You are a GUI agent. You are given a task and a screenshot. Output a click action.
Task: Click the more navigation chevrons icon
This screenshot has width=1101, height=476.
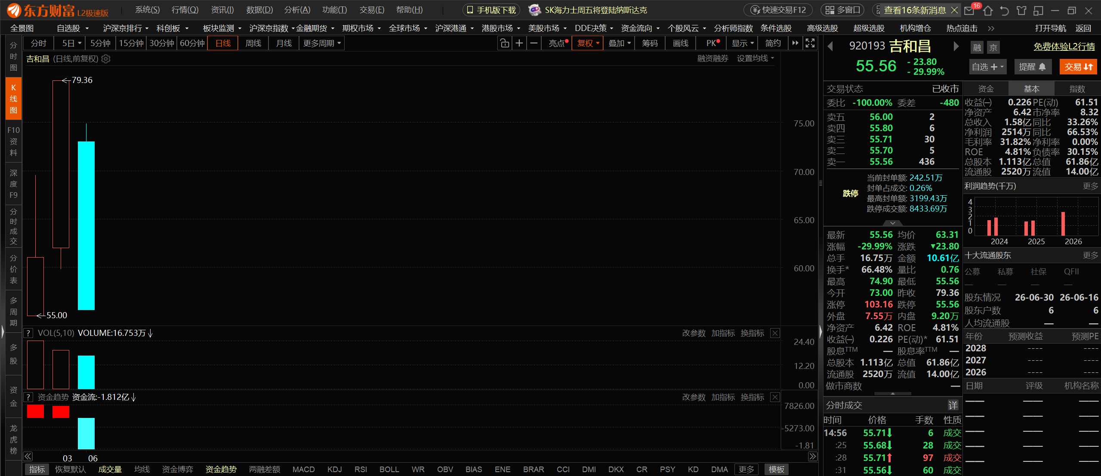(991, 28)
